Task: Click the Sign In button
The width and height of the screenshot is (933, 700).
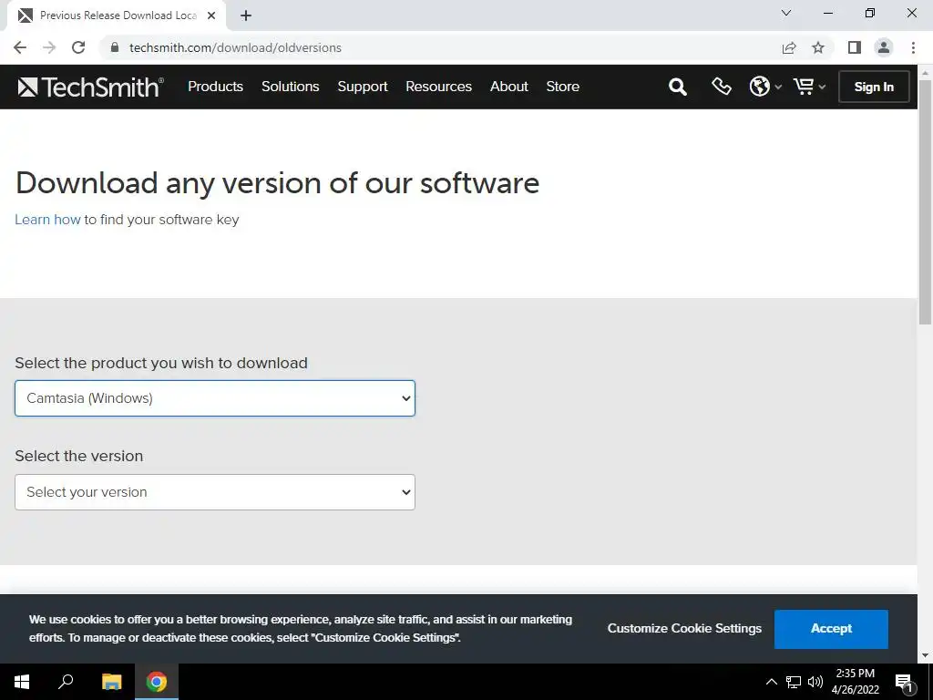Action: click(874, 87)
